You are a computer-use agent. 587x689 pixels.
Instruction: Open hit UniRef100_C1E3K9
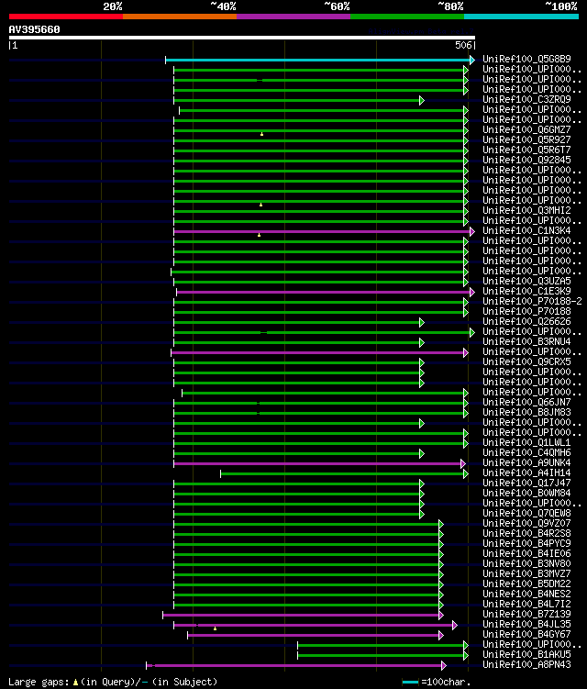(x=526, y=292)
